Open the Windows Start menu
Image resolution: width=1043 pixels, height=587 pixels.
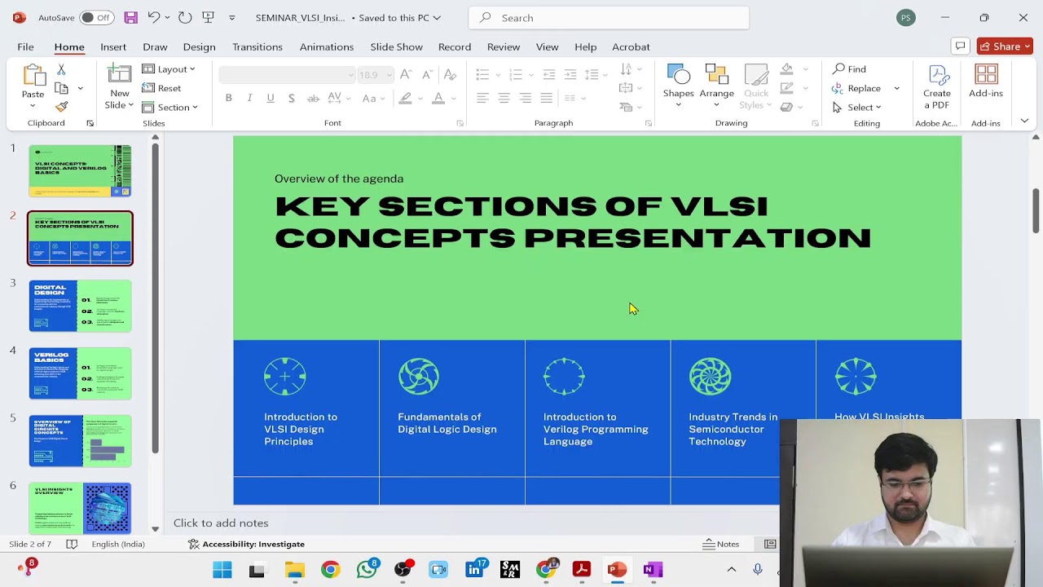(222, 569)
